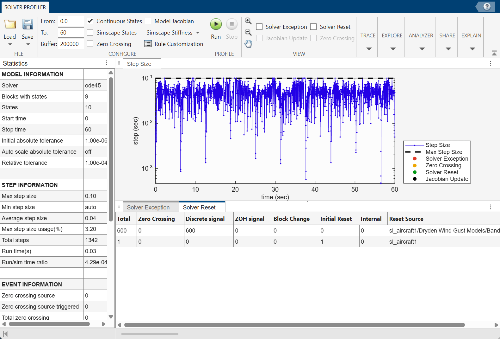Select the Dryden Wind Gust Models reset row
Screen dimensions: 500x339
[x=307, y=230]
